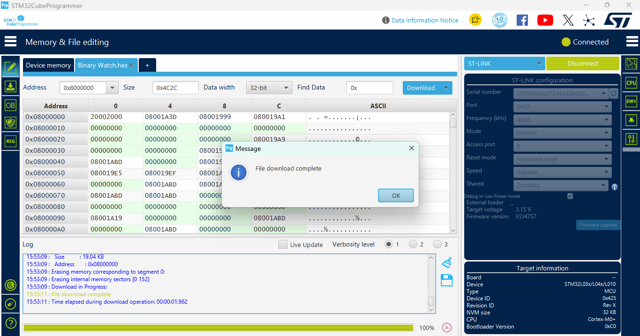
Task: Clear the log with broom icon
Action: 446,262
